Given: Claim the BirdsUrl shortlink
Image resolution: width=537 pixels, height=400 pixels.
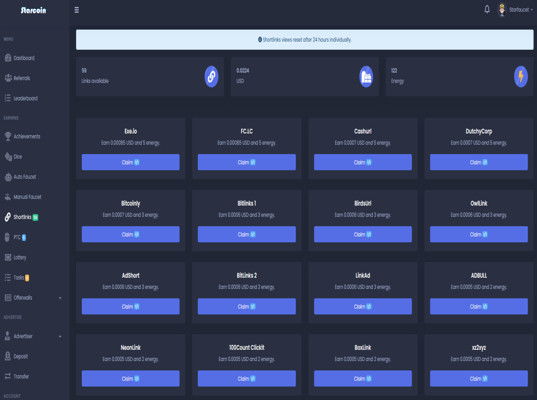Looking at the screenshot, I should (x=363, y=234).
